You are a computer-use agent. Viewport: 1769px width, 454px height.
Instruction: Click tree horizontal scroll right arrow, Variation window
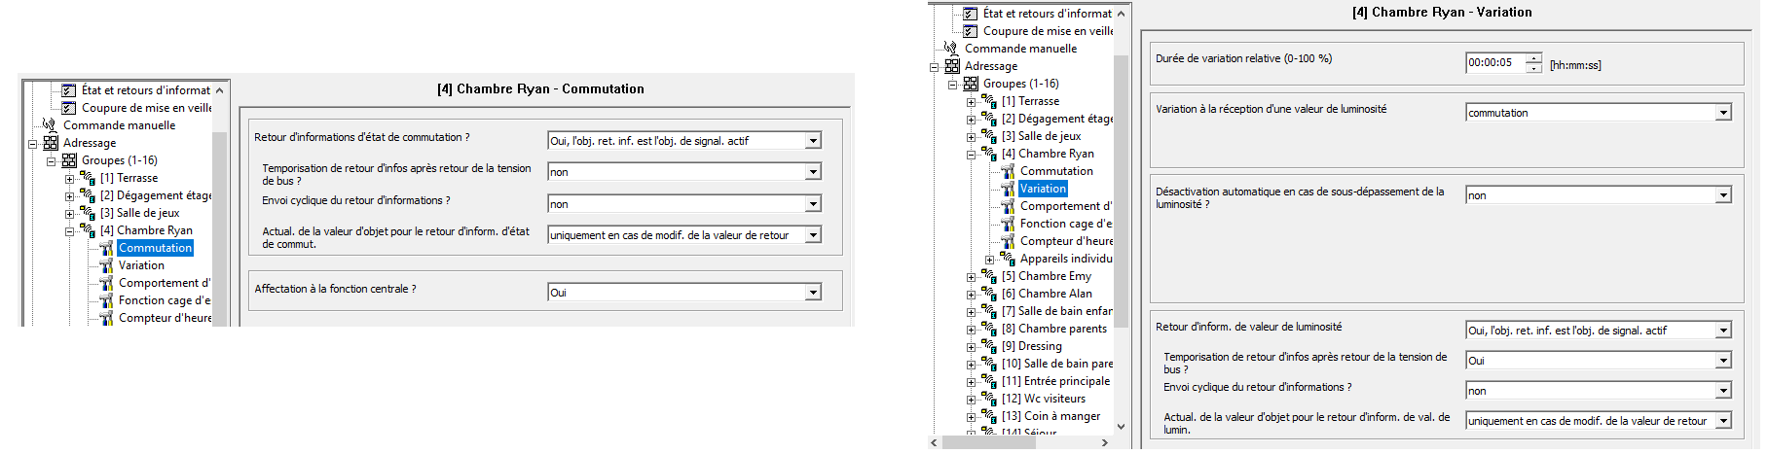point(1105,442)
